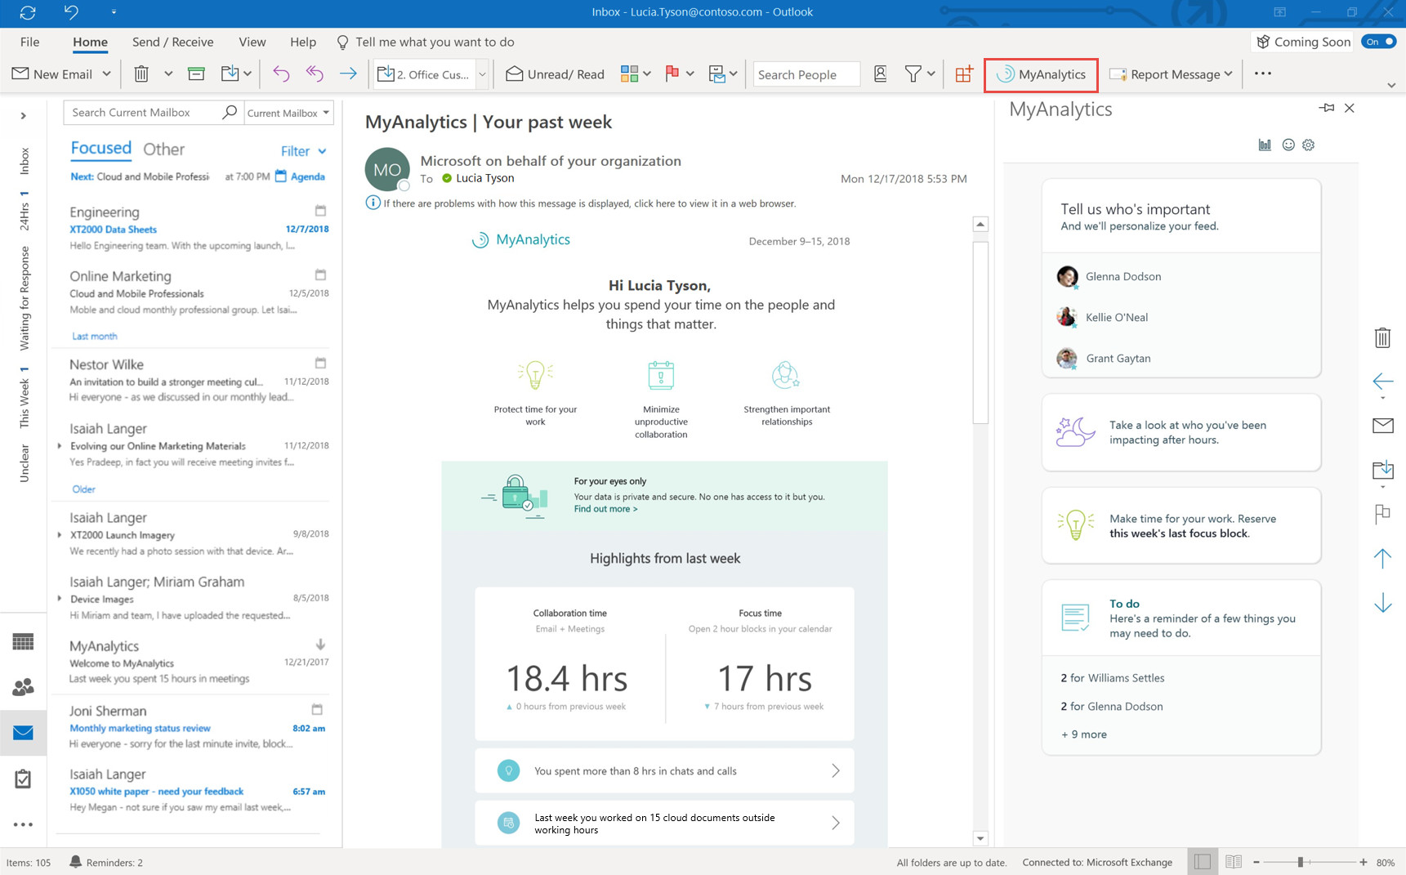Viewport: 1406px width, 875px height.
Task: Open Tasks view from navigation bar
Action: (x=23, y=779)
